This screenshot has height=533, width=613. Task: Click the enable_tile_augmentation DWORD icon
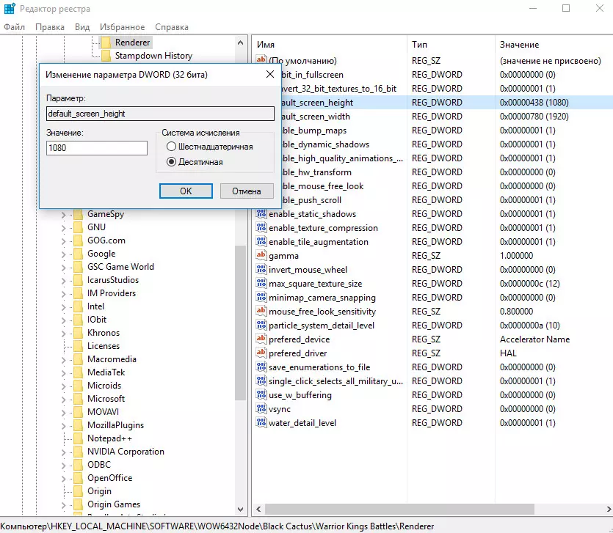point(261,242)
